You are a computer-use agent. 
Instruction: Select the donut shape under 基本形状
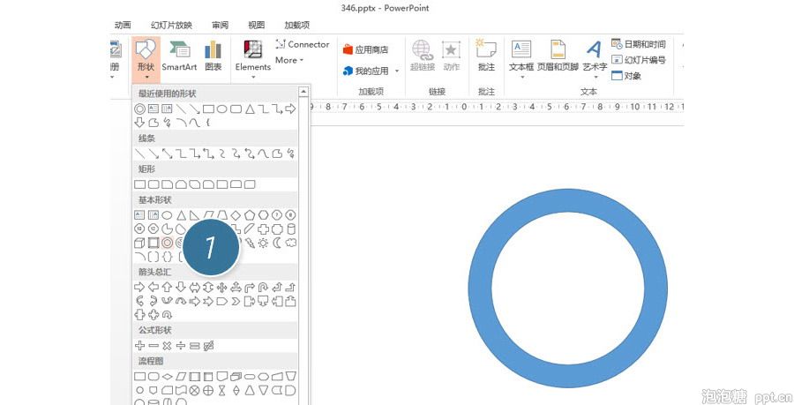(167, 243)
